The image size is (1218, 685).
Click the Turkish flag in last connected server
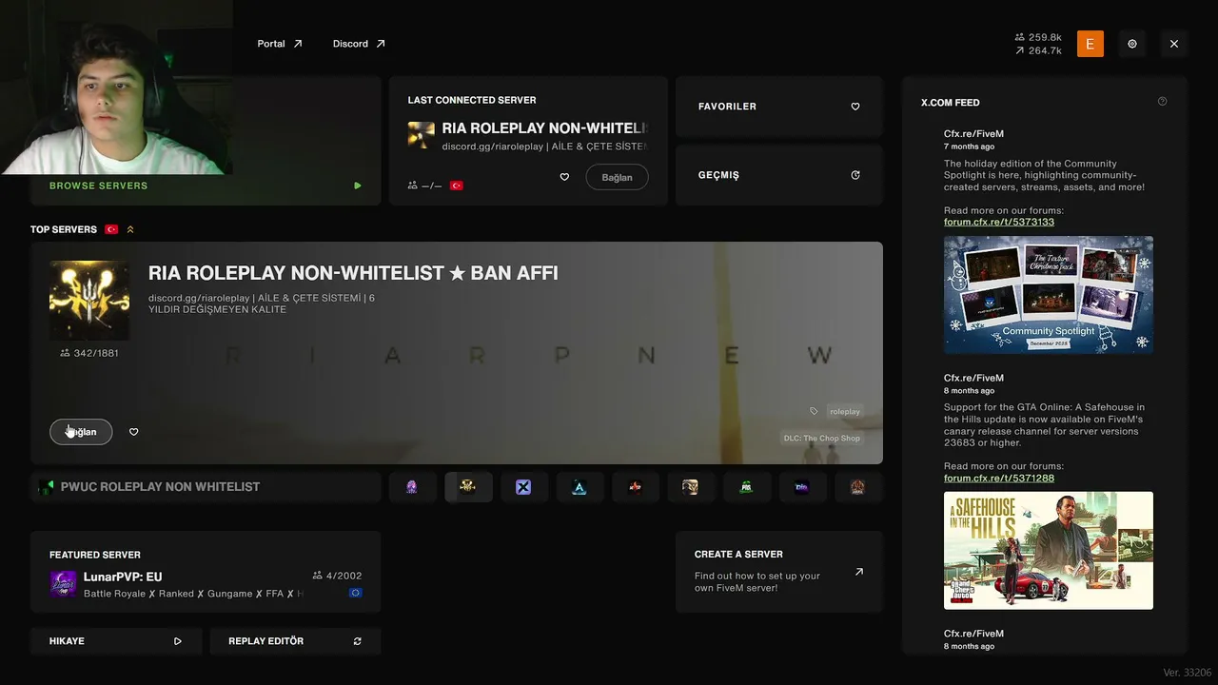[457, 186]
